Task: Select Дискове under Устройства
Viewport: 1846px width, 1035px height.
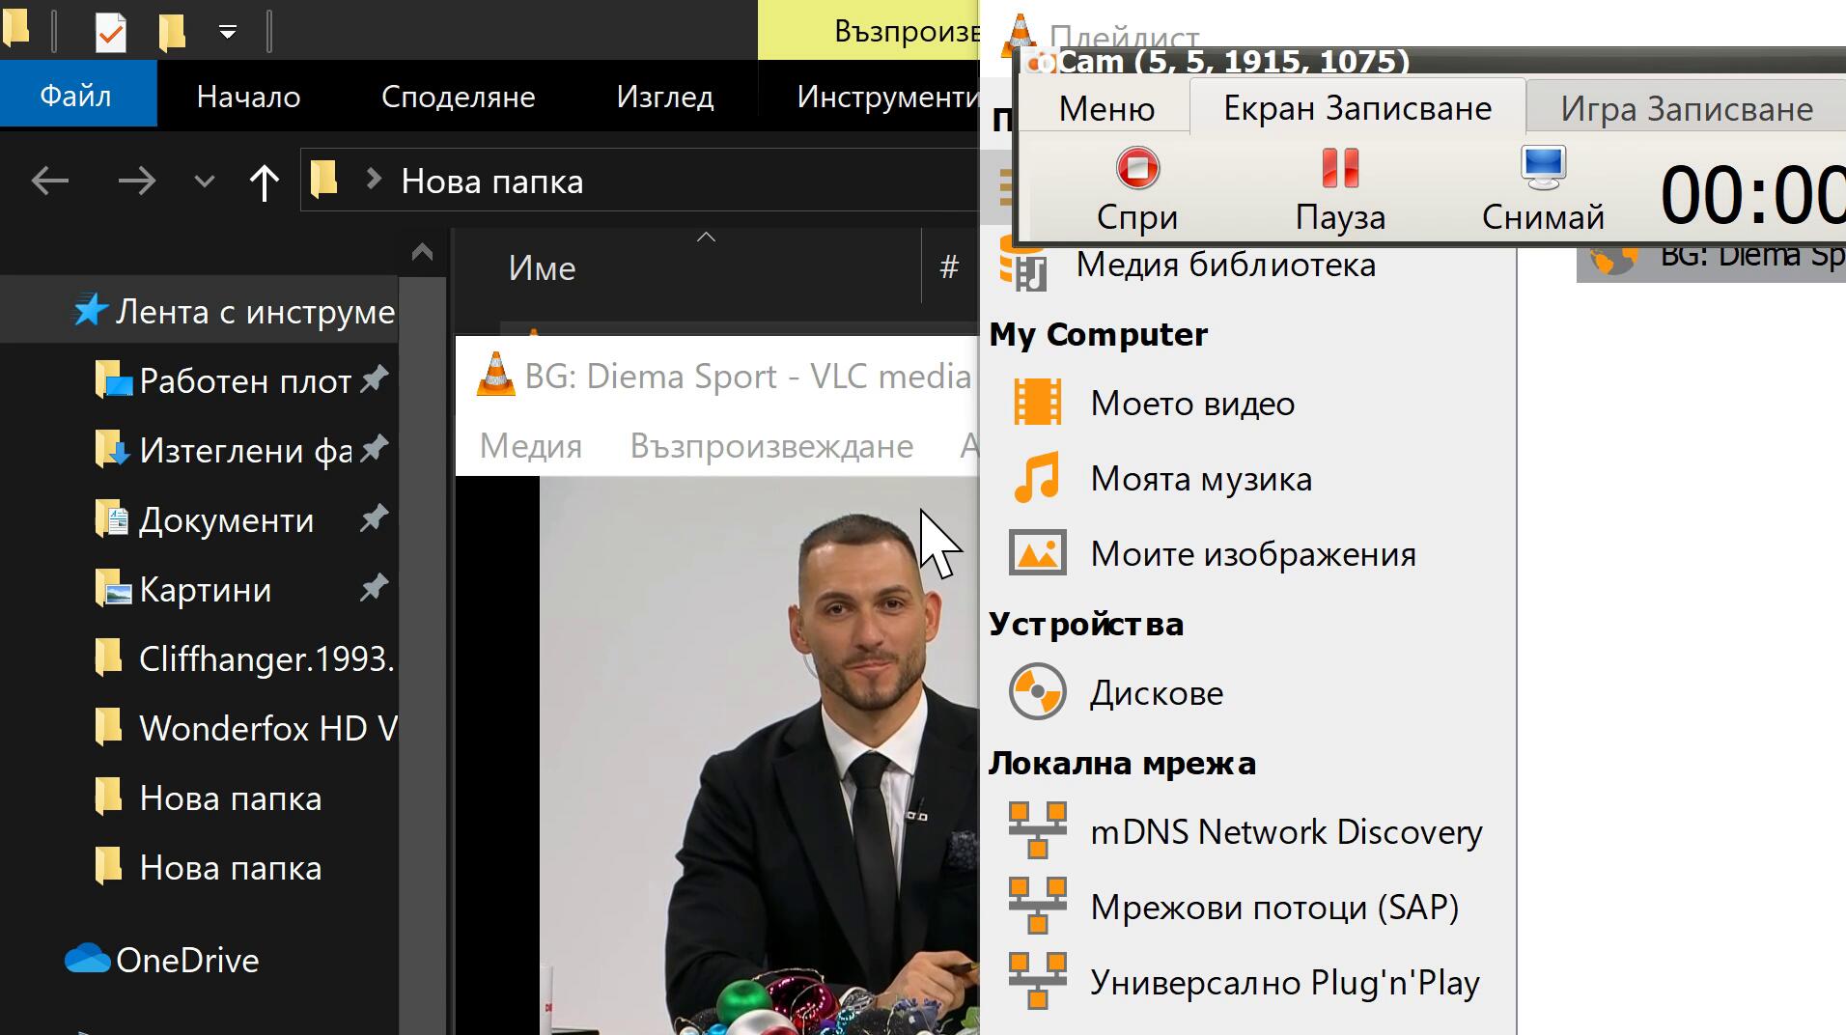Action: (x=1156, y=693)
